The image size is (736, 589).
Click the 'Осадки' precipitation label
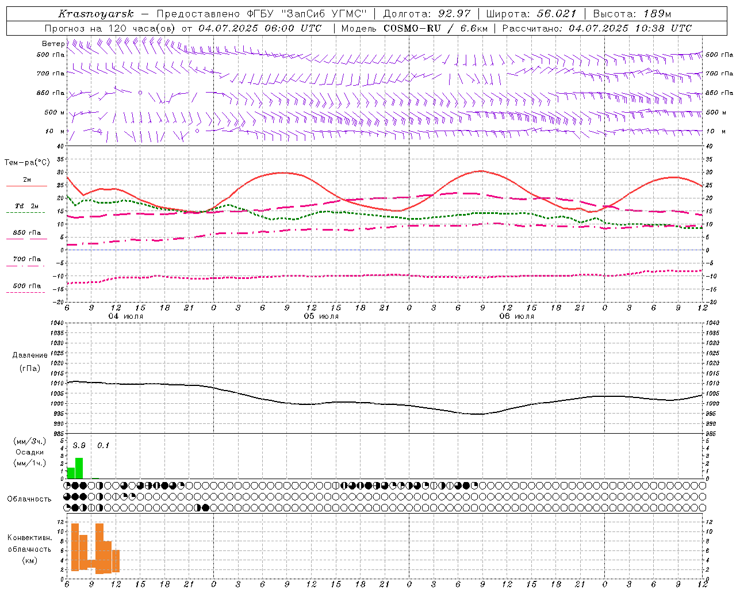coord(30,452)
